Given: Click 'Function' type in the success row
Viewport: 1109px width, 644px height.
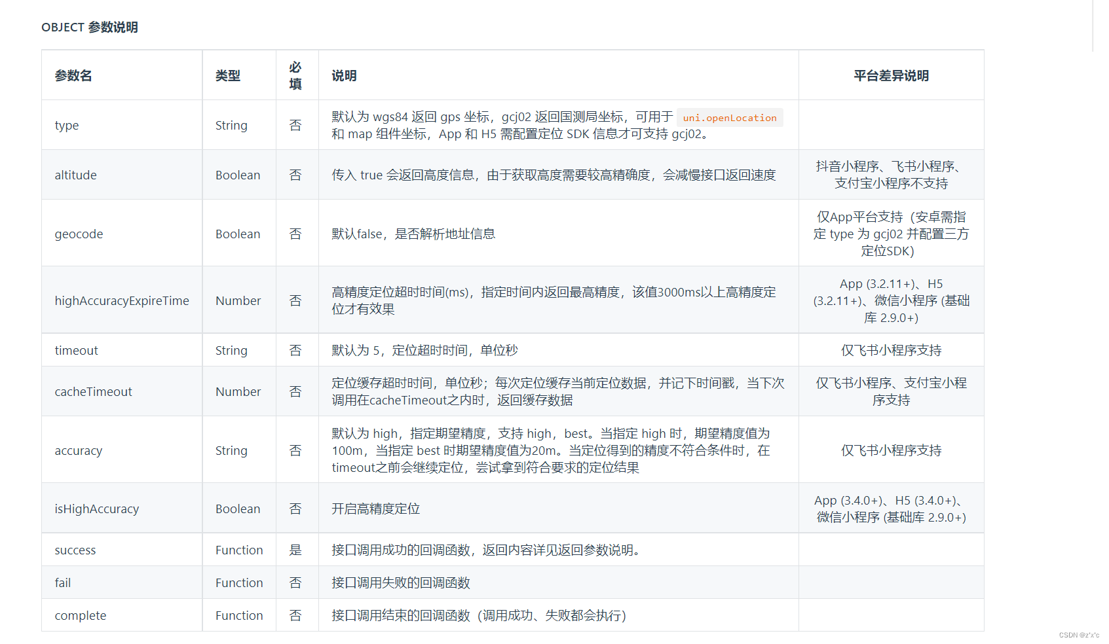Looking at the screenshot, I should (239, 550).
